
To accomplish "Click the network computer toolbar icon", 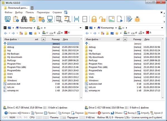I will click(x=50, y=19).
